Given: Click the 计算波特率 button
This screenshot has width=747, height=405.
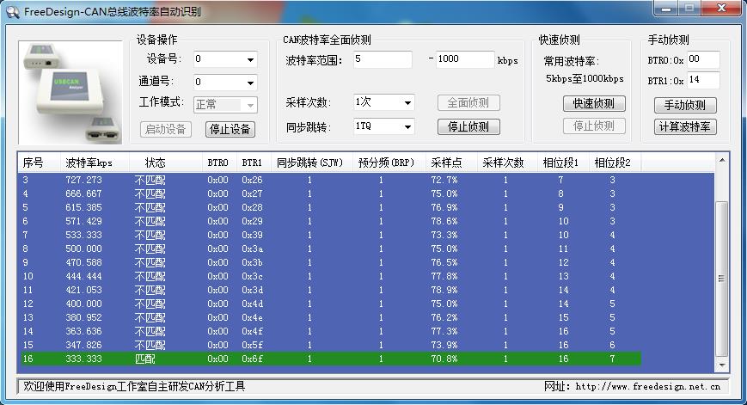Looking at the screenshot, I should [x=685, y=126].
